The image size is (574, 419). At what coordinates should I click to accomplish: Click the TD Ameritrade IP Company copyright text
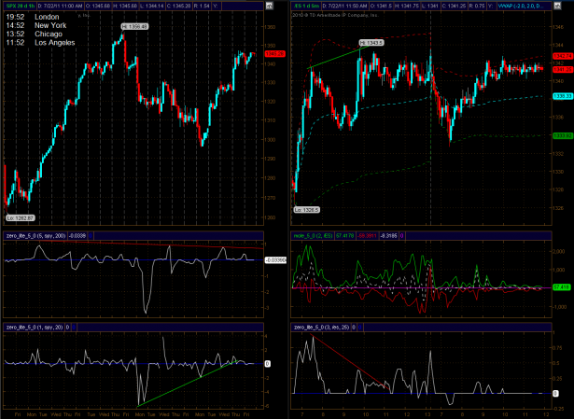[335, 15]
